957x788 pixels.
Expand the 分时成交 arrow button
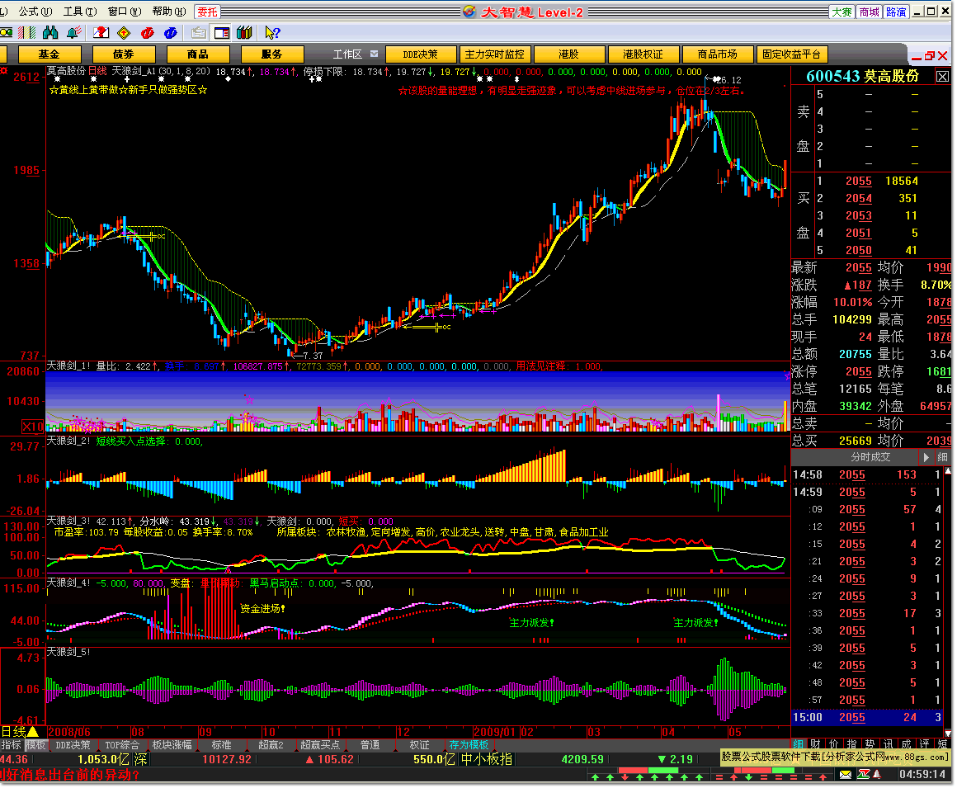tap(926, 457)
